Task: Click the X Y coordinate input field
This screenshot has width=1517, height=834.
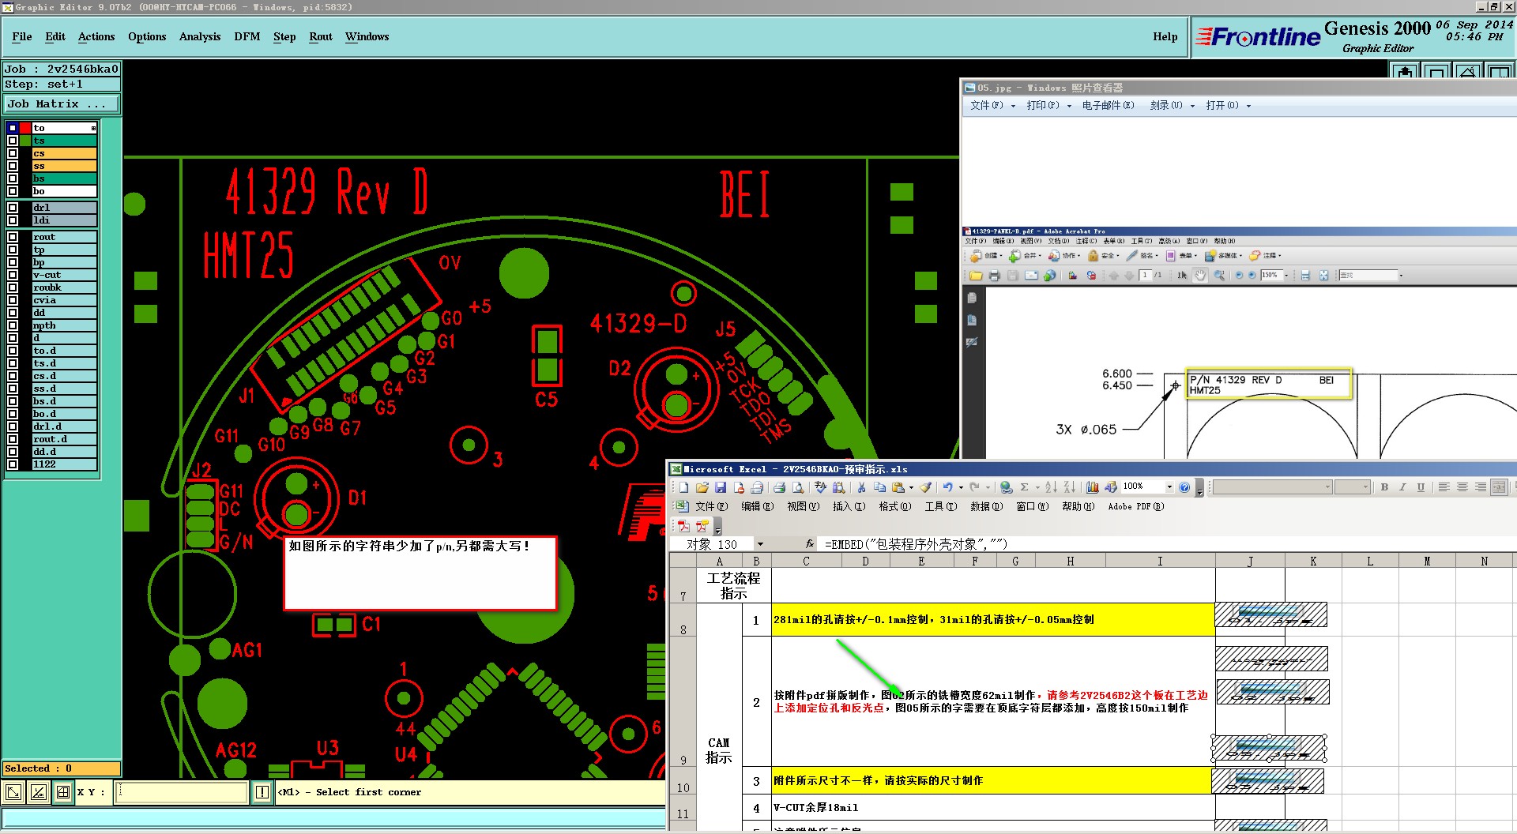Action: 182,792
